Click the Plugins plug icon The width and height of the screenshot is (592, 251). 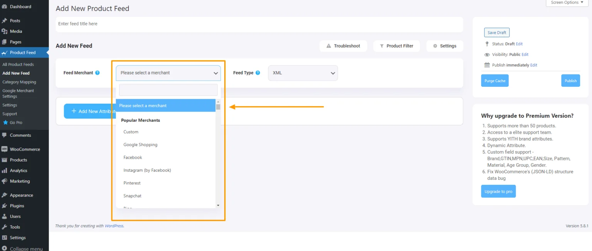click(5, 206)
